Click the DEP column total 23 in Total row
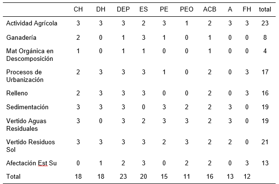Screen dimensions: 279x184 pos(123,176)
